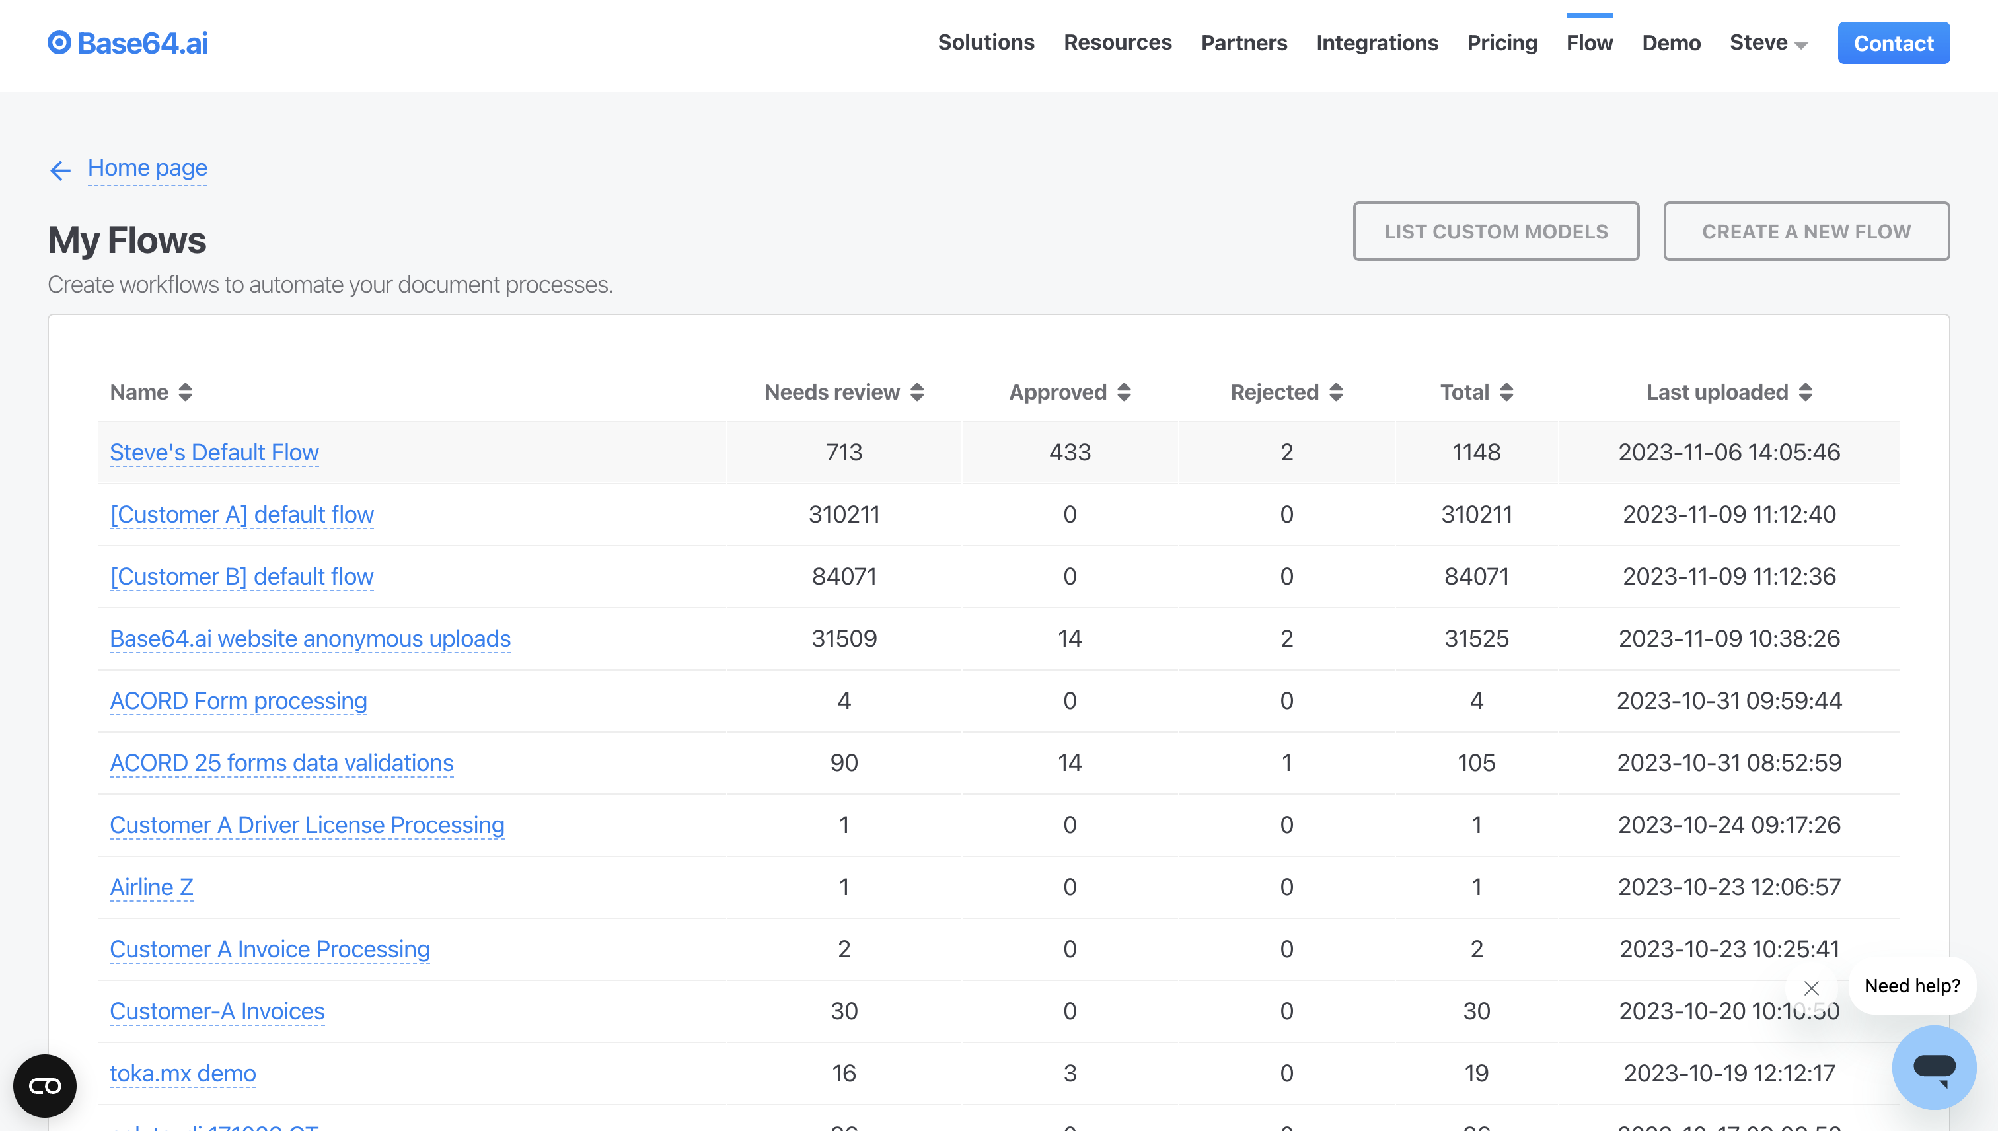Click the Contact button
Screen dimensions: 1998x1131
pos(1893,43)
